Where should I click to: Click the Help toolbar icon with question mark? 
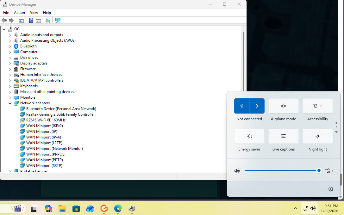pos(31,21)
